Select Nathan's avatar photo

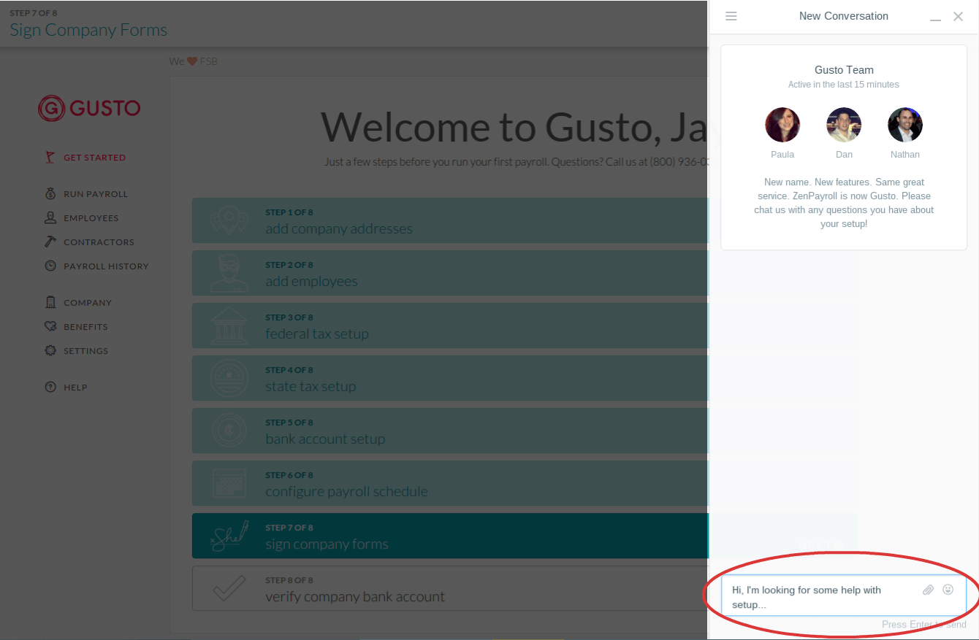coord(905,125)
